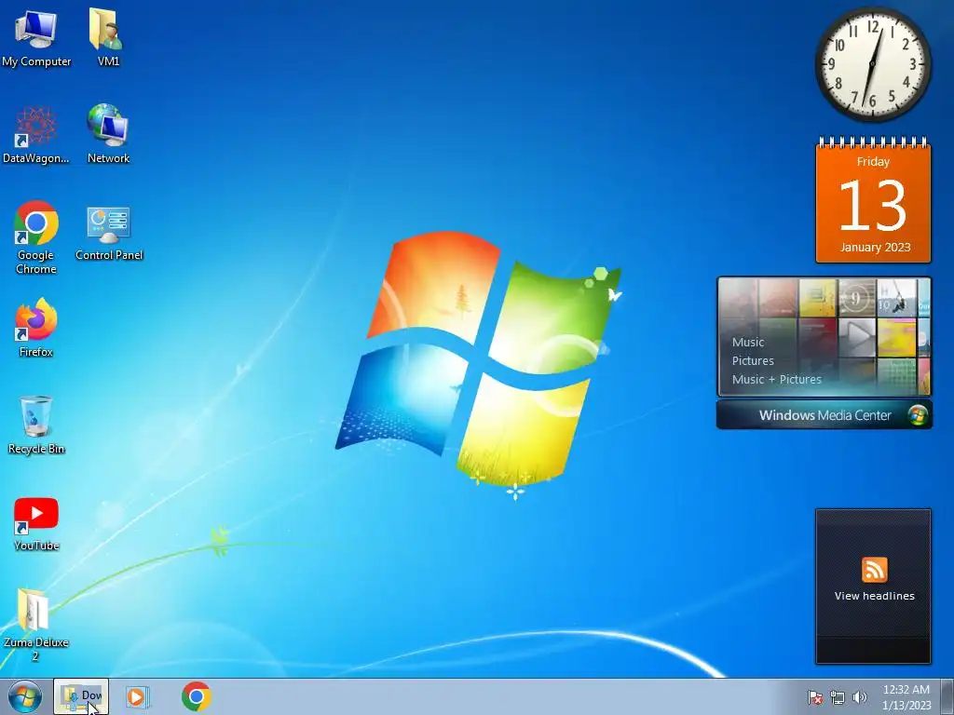This screenshot has width=954, height=715.
Task: Click the analog clock gadget
Action: pyautogui.click(x=873, y=64)
